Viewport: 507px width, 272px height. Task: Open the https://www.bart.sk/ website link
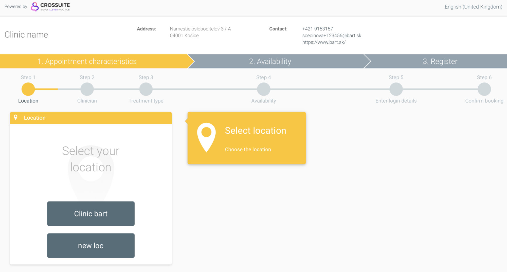[x=324, y=42]
